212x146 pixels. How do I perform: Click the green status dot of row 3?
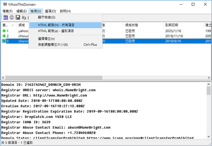[x=4, y=41]
